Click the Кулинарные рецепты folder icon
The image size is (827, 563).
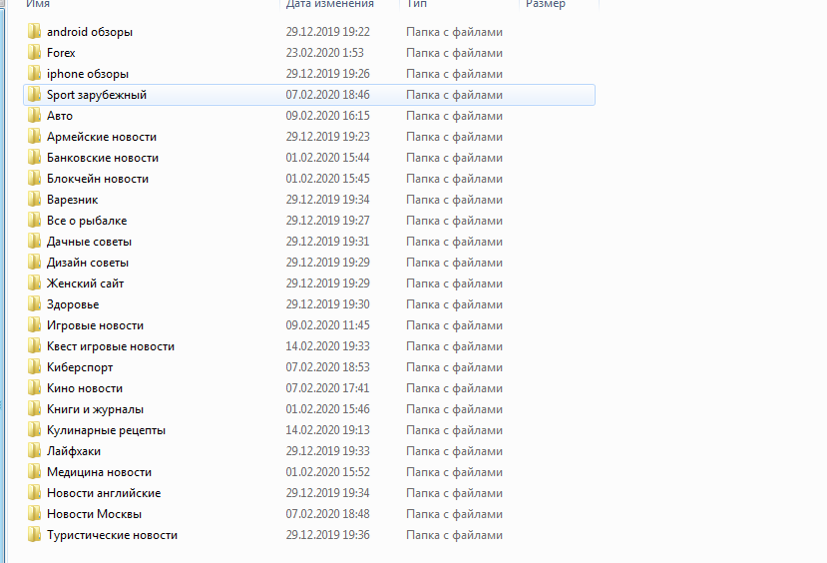pos(34,430)
